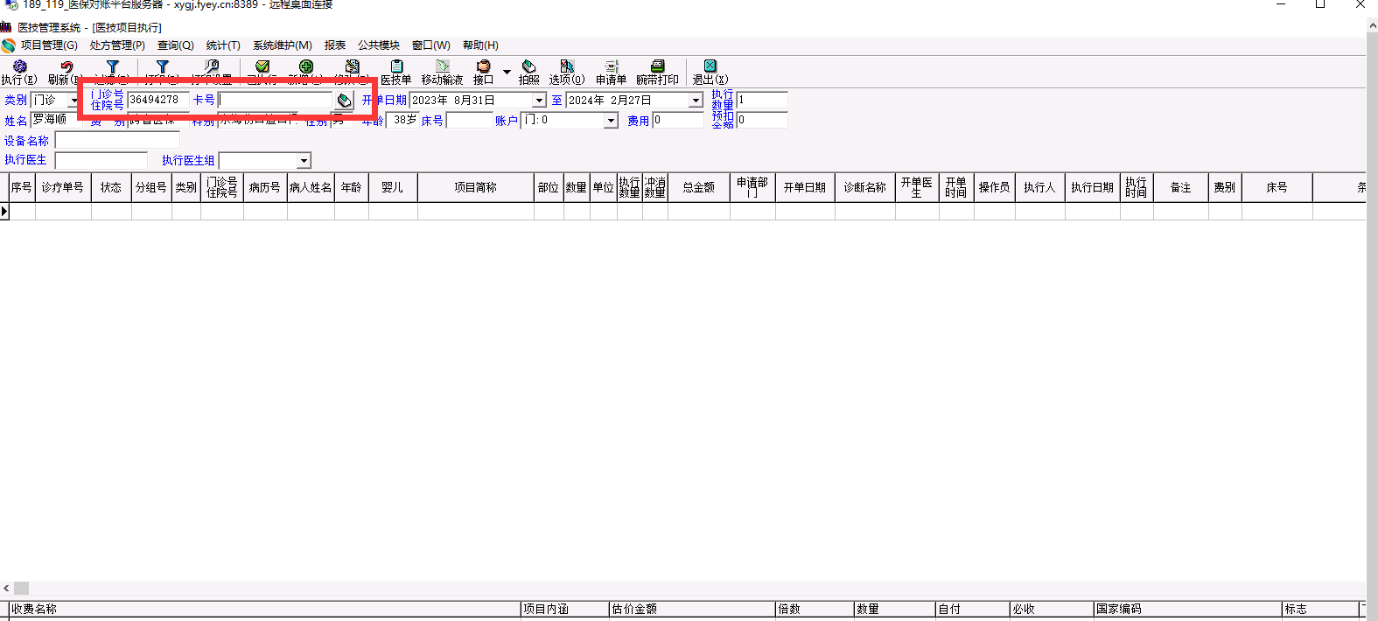Image resolution: width=1378 pixels, height=621 pixels.
Task: Open the 查询(Q) menu
Action: (x=175, y=45)
